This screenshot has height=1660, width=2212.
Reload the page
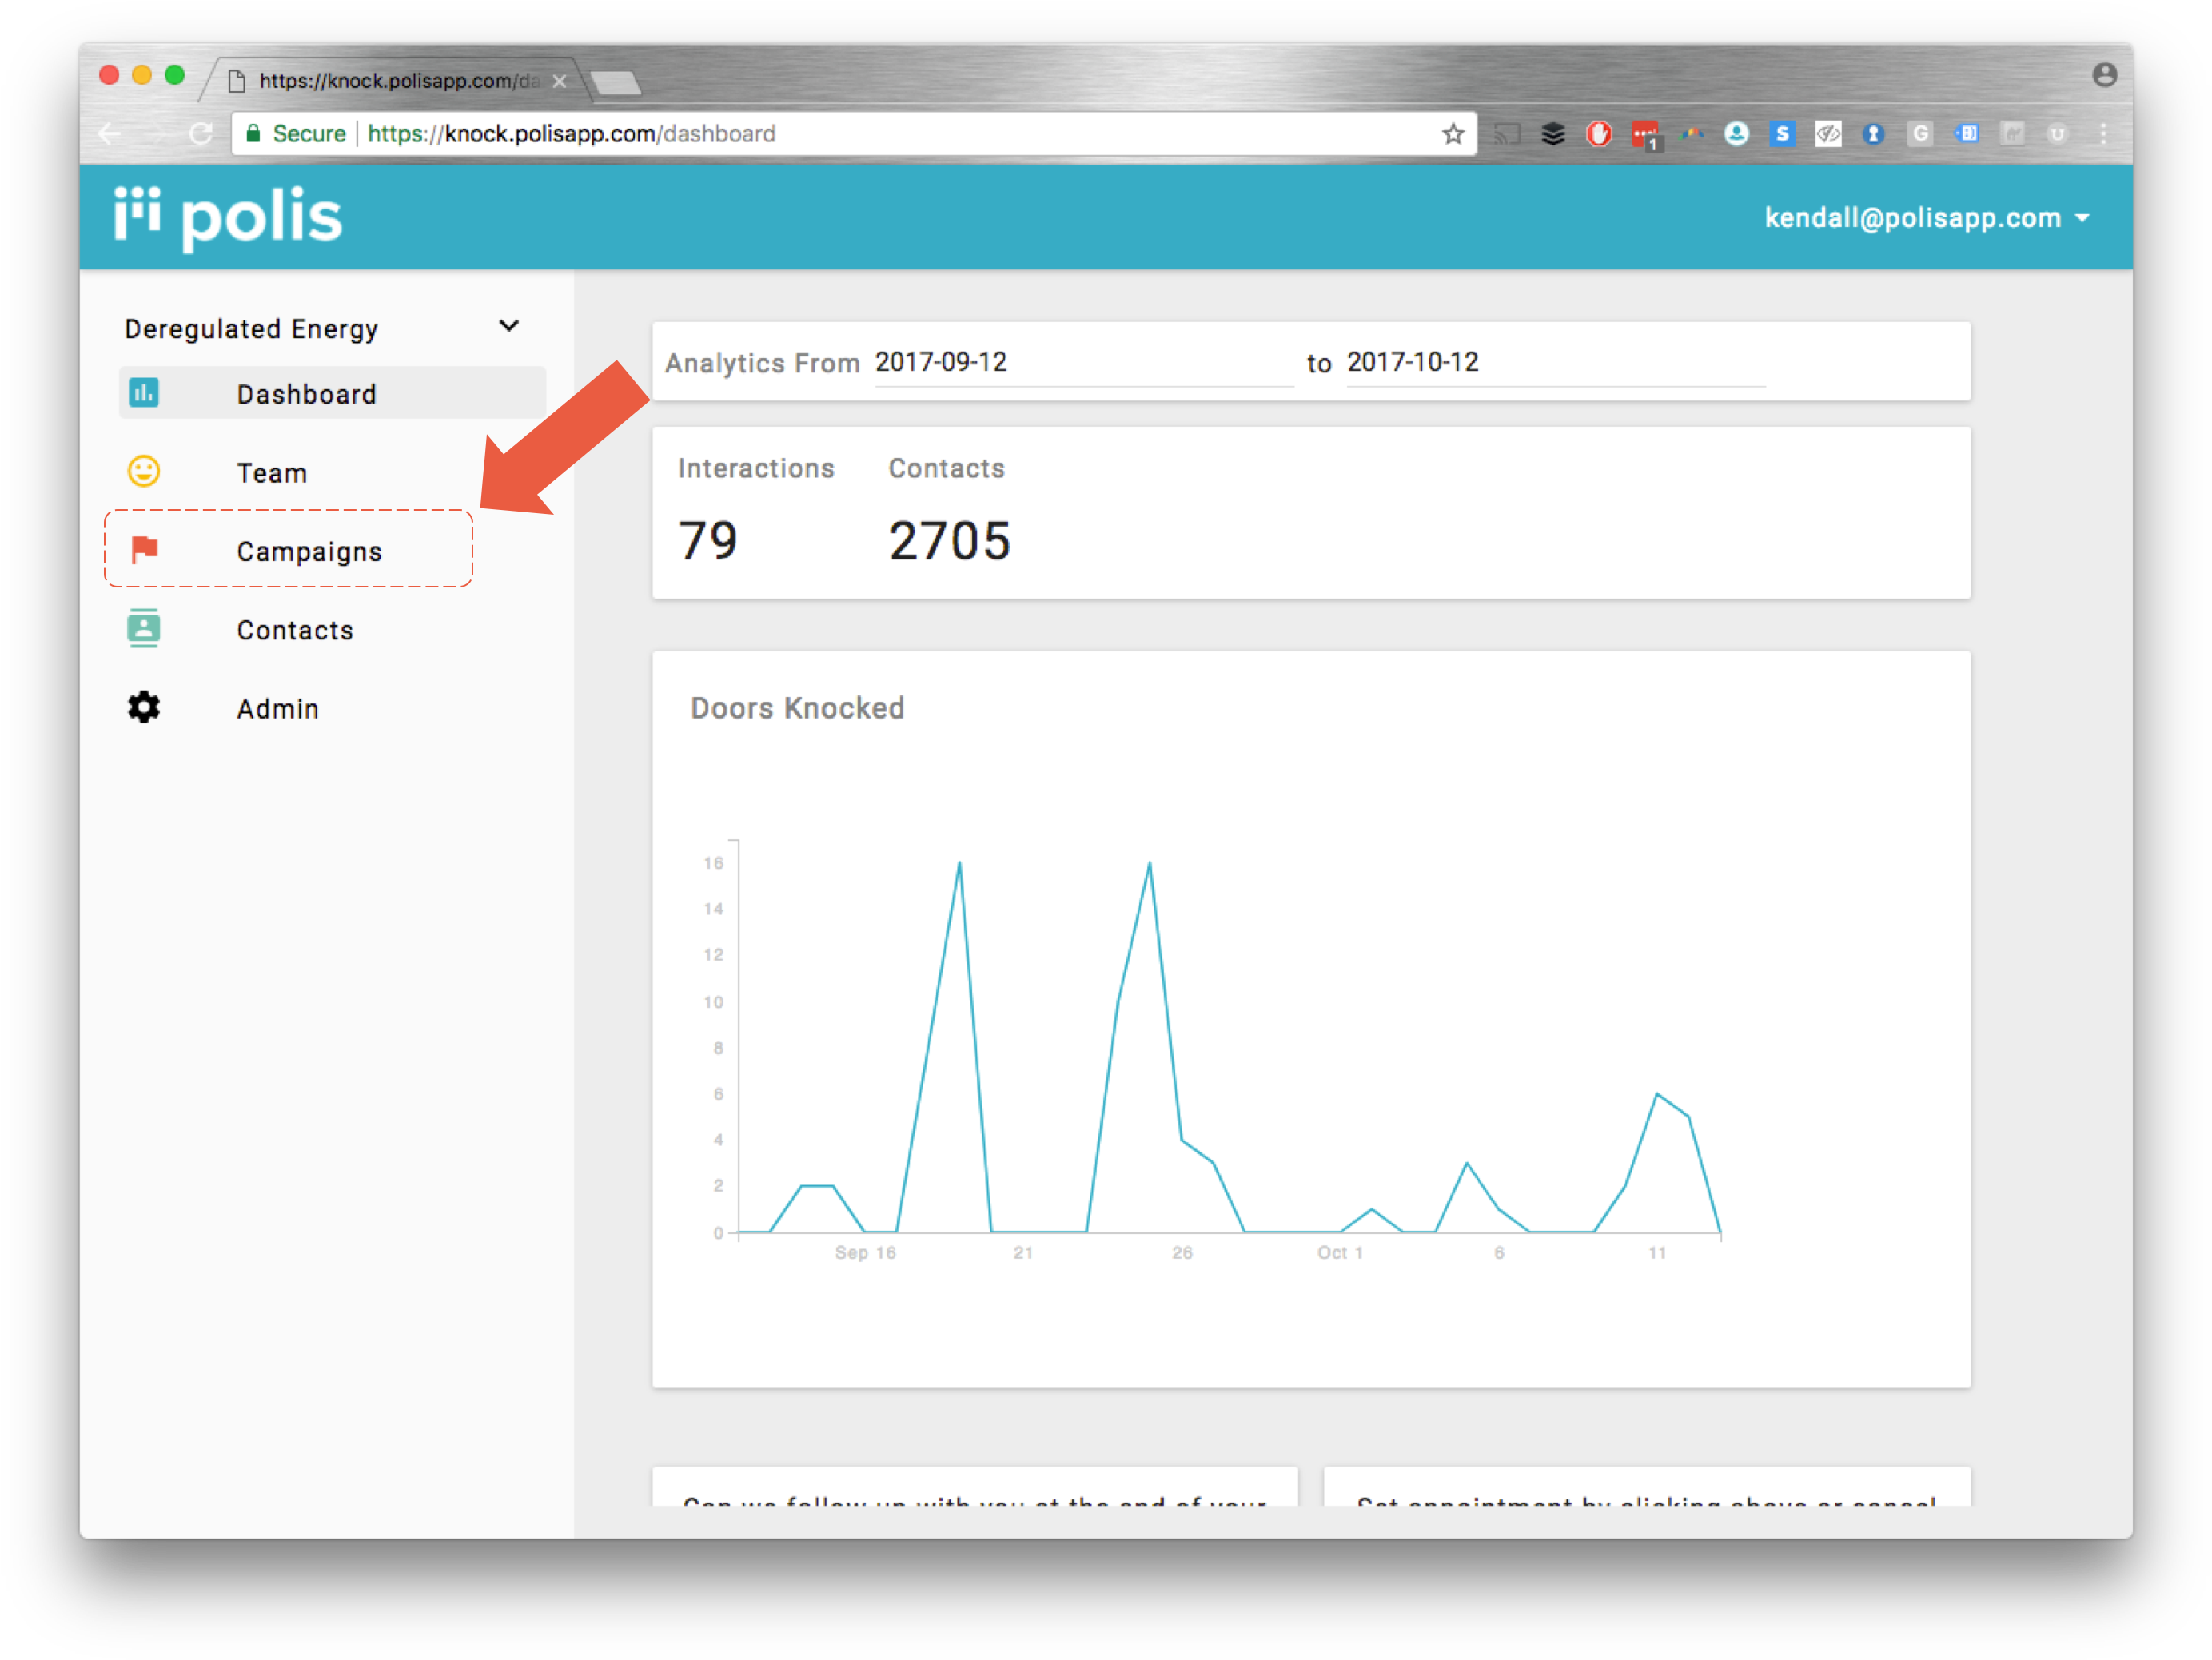201,134
